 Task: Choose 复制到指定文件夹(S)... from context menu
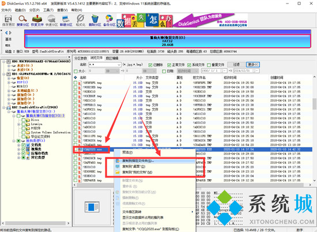tap(155, 161)
